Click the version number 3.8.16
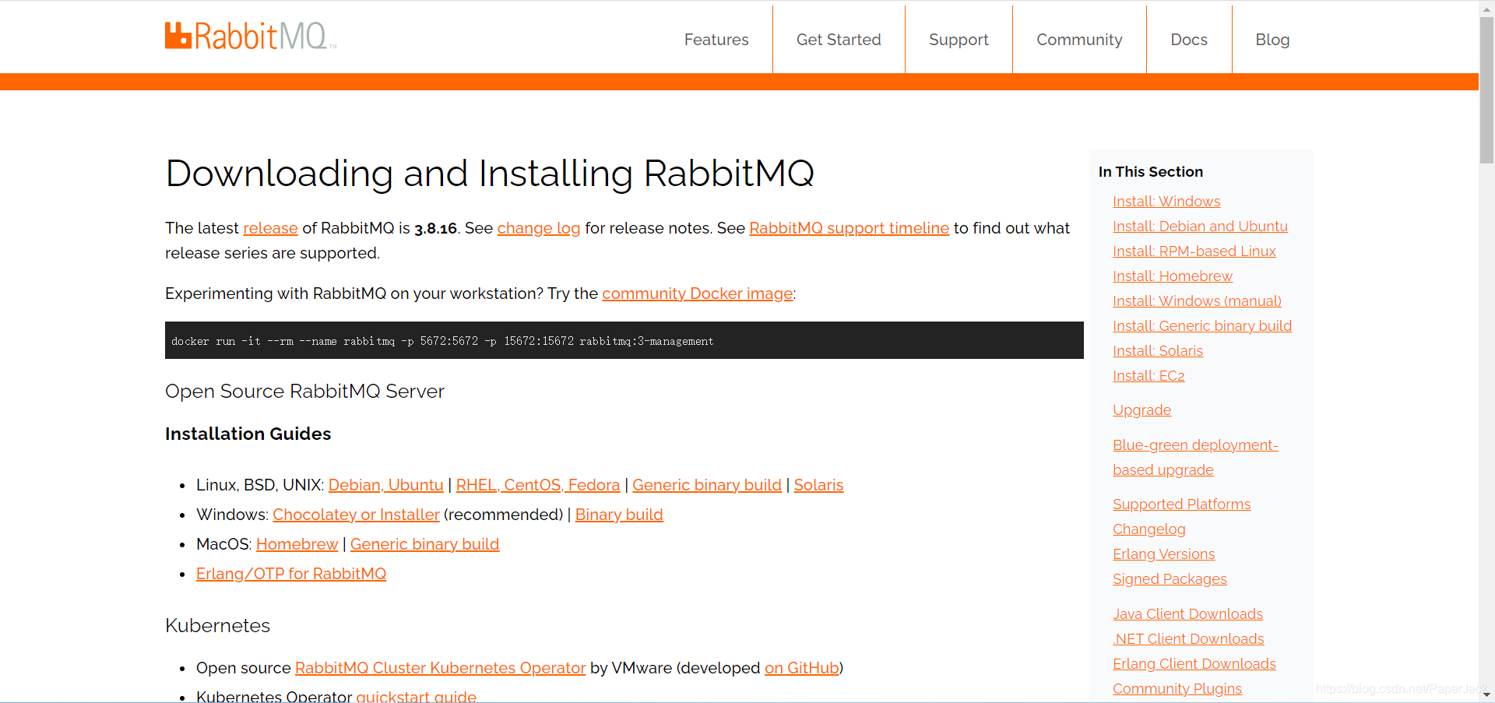Image resolution: width=1495 pixels, height=703 pixels. click(x=435, y=229)
